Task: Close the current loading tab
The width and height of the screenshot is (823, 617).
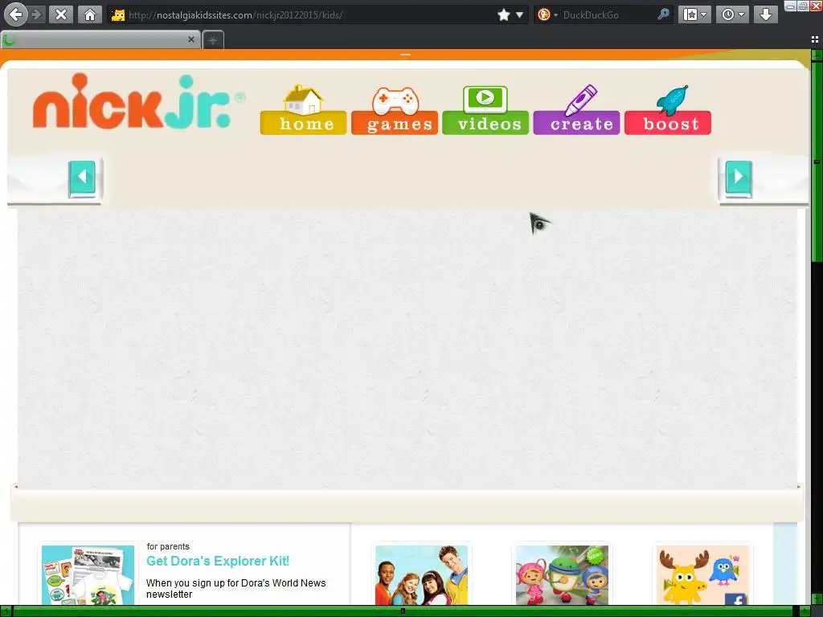Action: (191, 39)
